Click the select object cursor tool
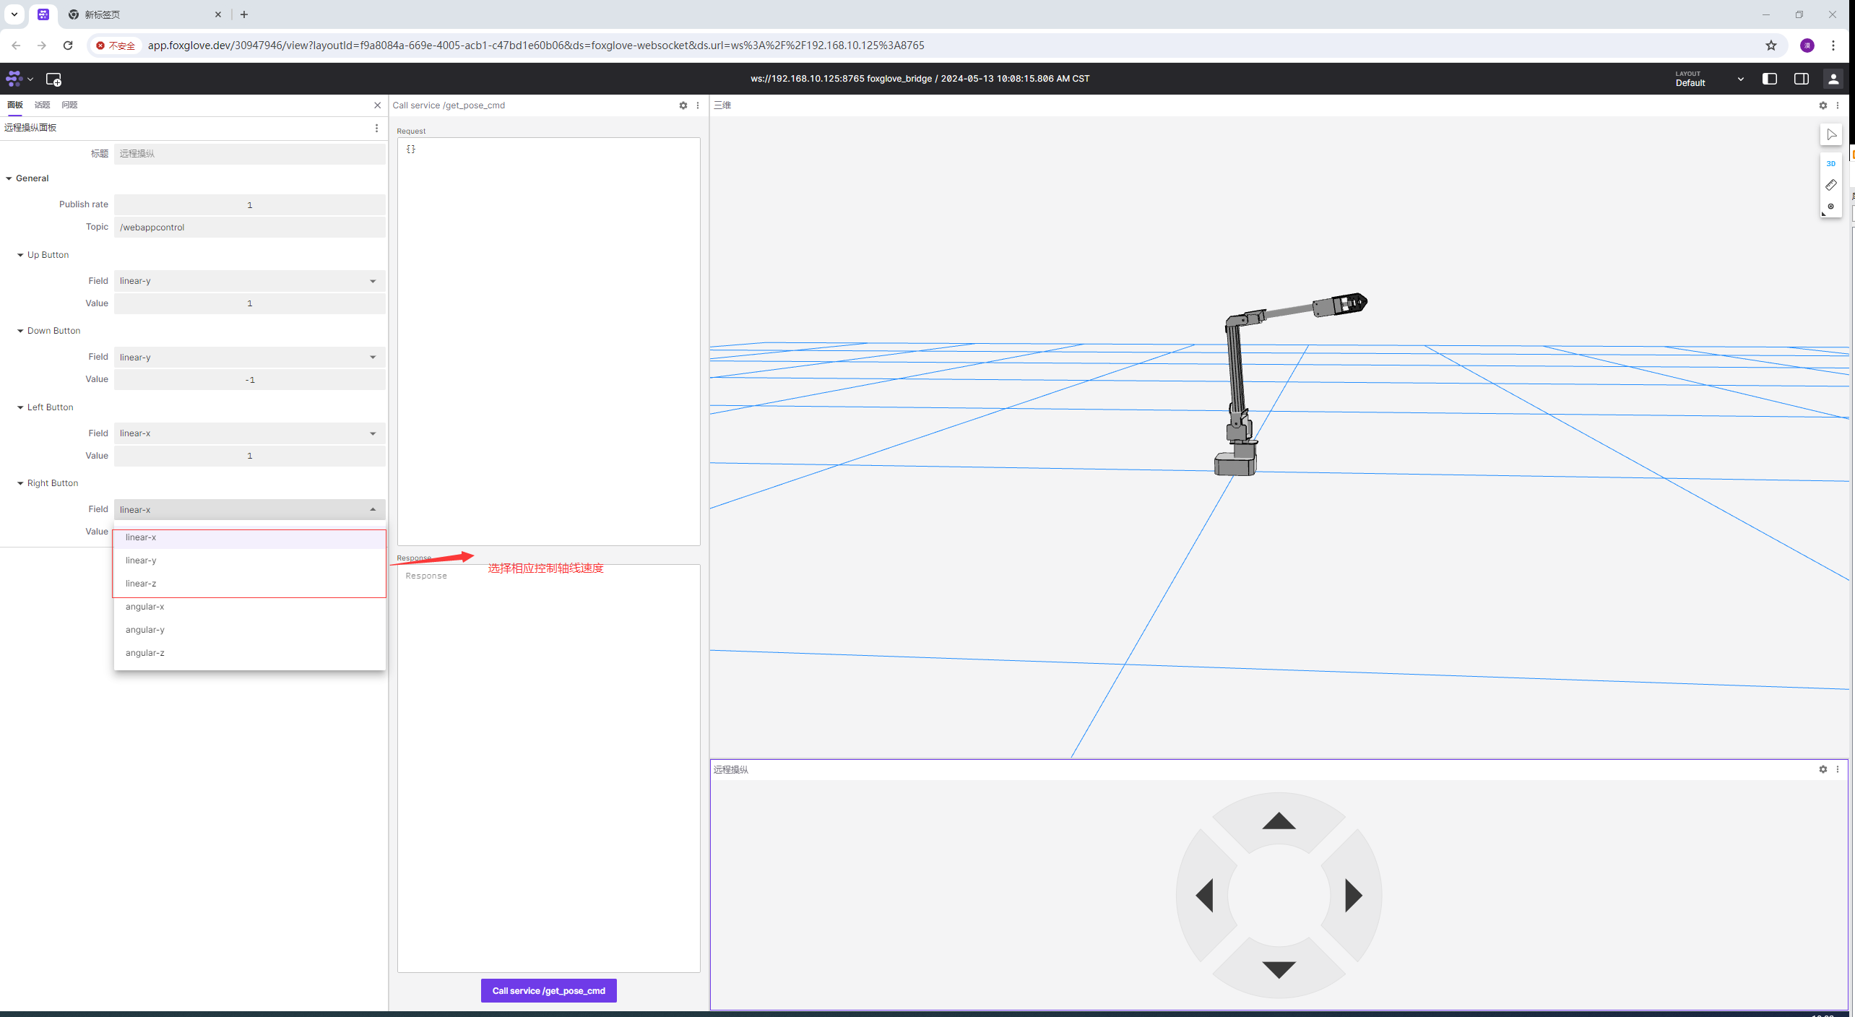Screen dimensions: 1855x1017 (x=1830, y=135)
